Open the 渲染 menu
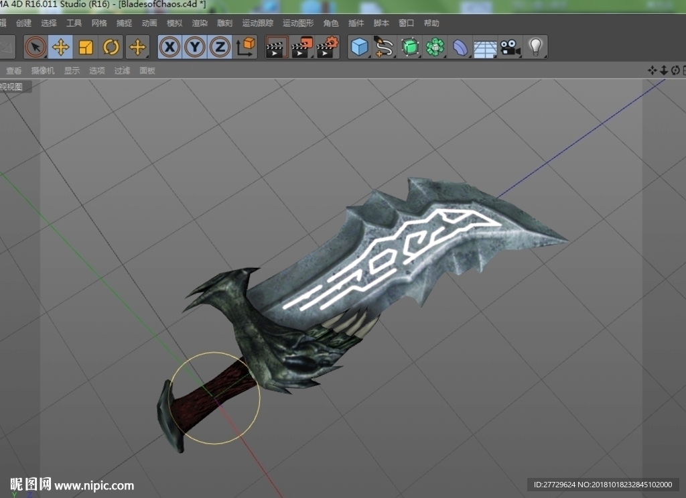This screenshot has width=686, height=498. [x=200, y=23]
